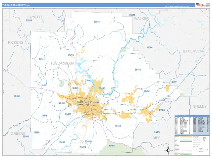Click ZIP code 35476 label
This screenshot has height=159, width=212.
pos(80,102)
